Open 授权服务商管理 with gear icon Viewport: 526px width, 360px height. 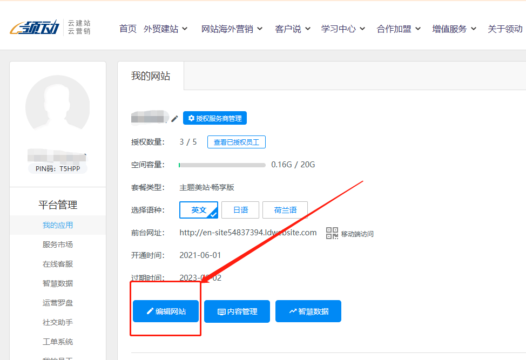(x=215, y=118)
